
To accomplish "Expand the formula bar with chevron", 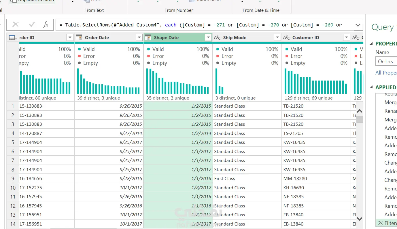I will click(358, 25).
